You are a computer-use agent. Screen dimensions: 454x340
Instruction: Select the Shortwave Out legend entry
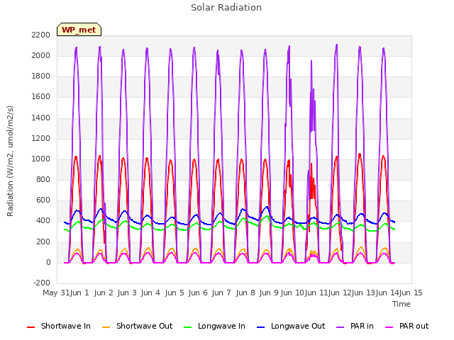137,326
